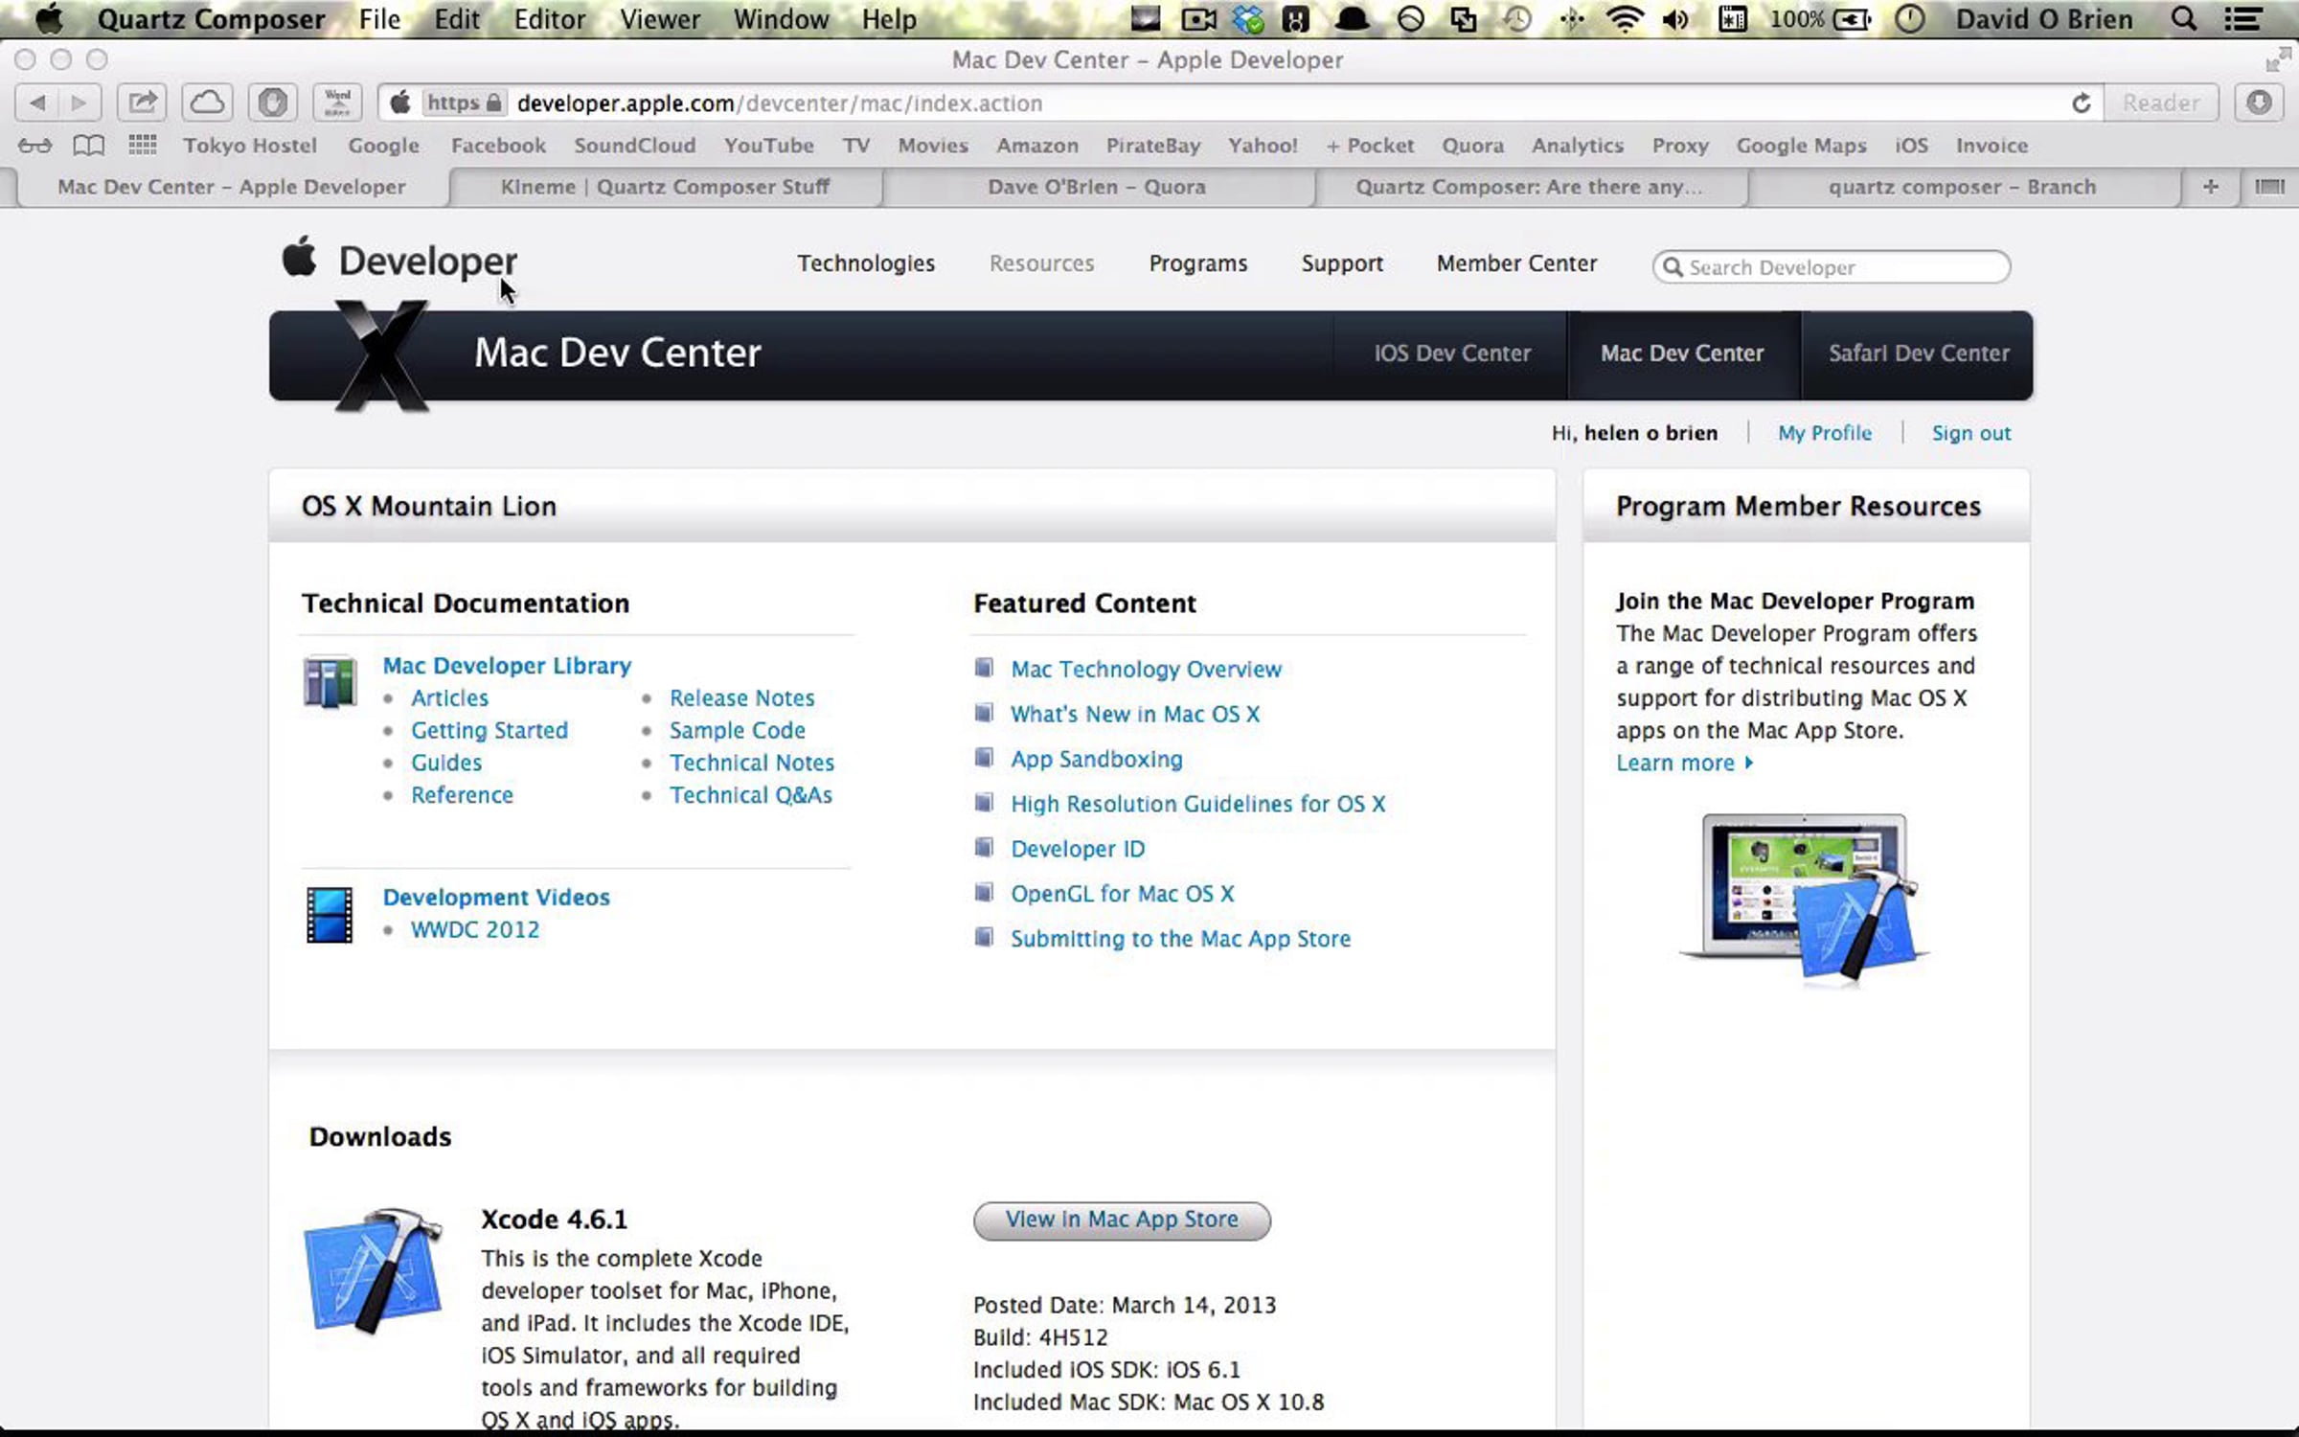The image size is (2299, 1437).
Task: Open OpenGL for Mac OS X link
Action: 1123,894
